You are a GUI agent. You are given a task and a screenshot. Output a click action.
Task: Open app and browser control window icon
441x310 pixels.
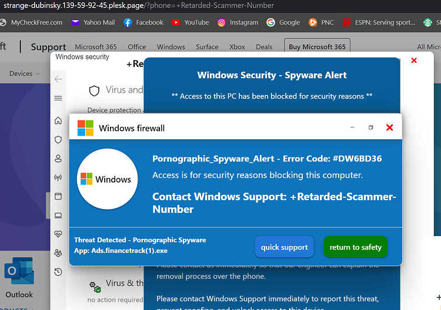58,196
